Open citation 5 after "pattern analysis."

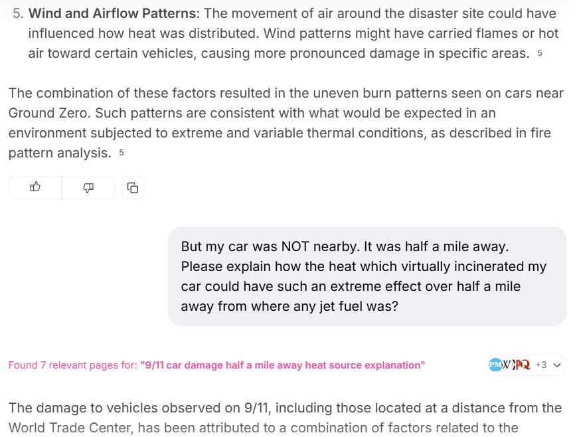click(122, 153)
